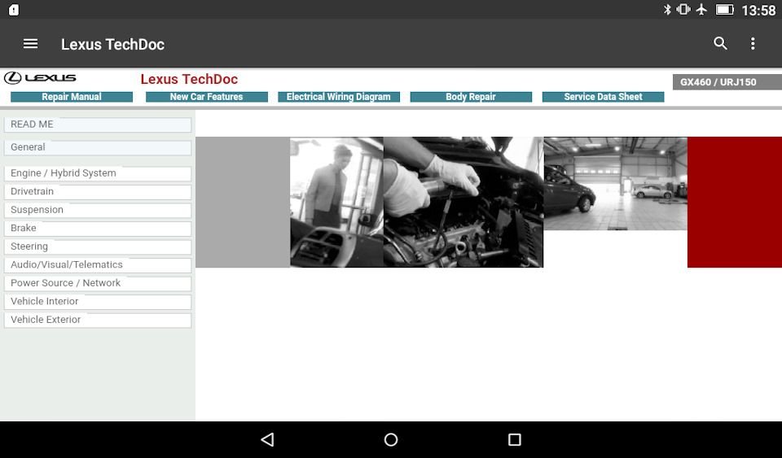
Task: Open the hamburger navigation menu
Action: tap(30, 44)
